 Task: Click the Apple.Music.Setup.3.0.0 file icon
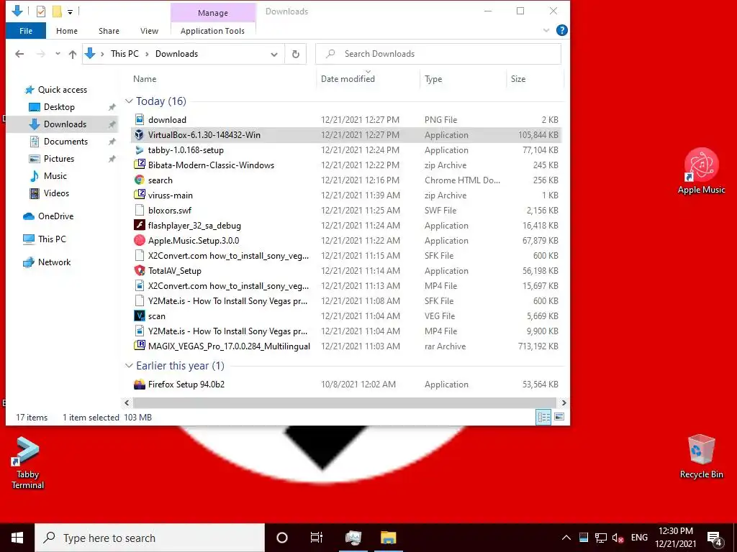(x=139, y=240)
